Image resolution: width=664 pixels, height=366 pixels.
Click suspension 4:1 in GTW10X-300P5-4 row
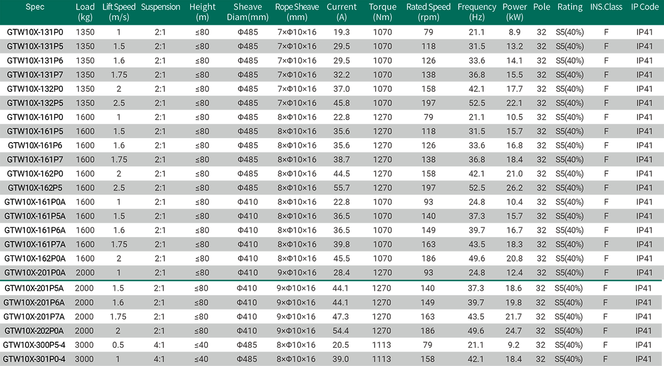coord(159,344)
